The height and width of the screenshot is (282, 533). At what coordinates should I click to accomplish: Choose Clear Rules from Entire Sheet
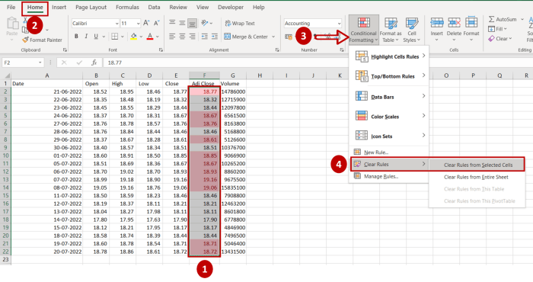(477, 177)
